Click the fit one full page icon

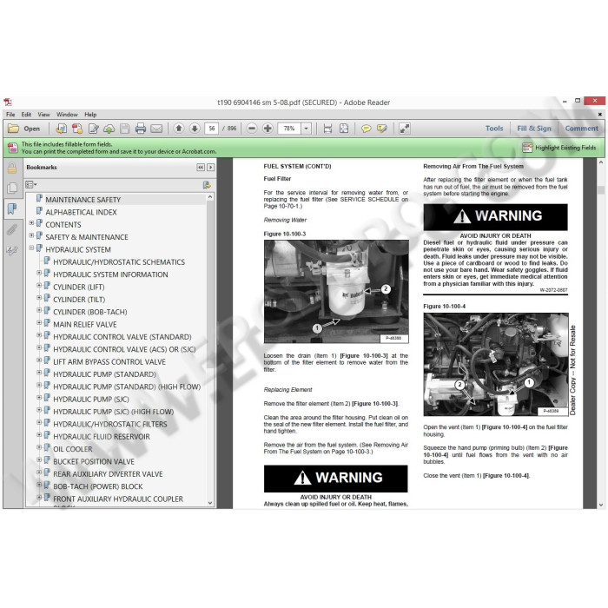point(344,129)
